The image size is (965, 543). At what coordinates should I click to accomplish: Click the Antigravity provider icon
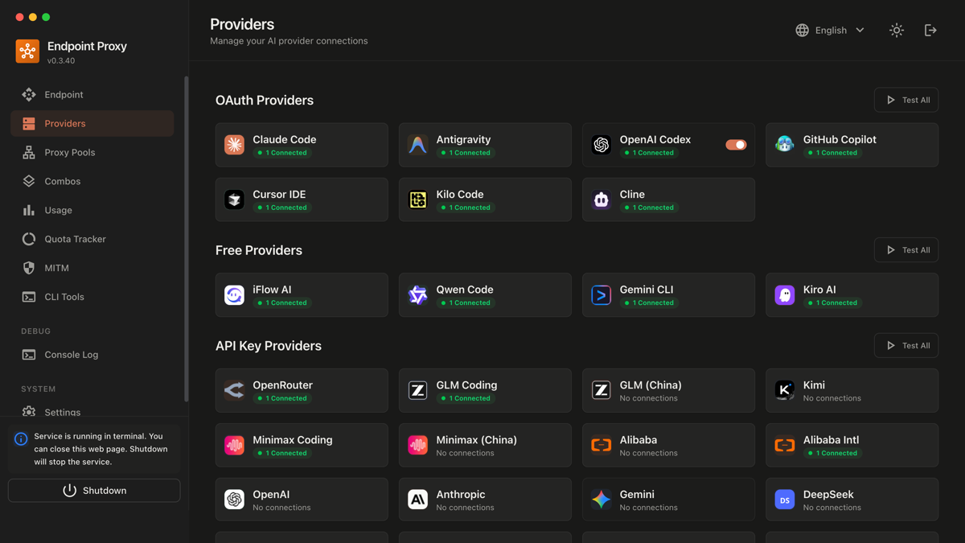coord(417,145)
